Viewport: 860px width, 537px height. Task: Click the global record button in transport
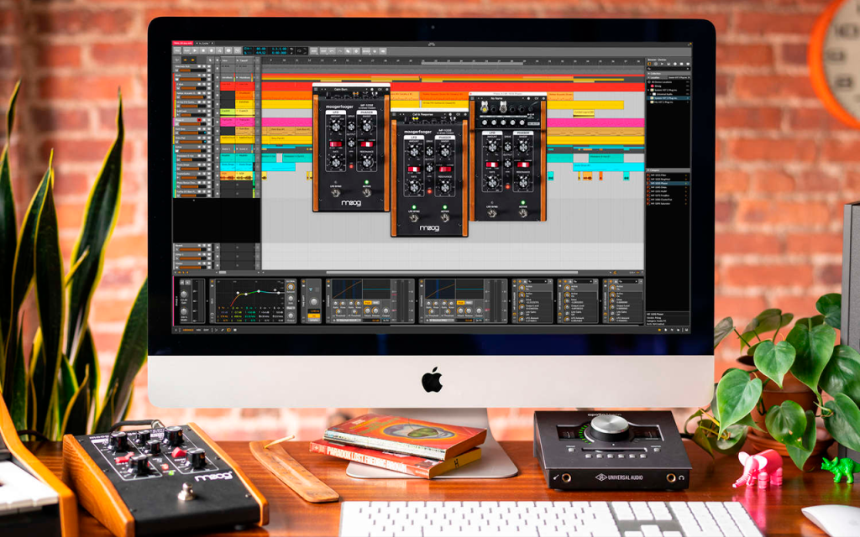(211, 51)
